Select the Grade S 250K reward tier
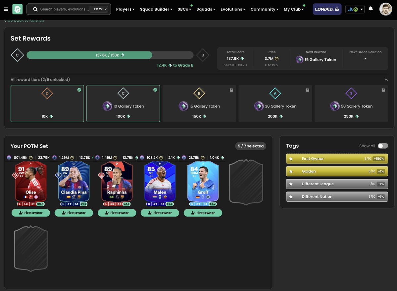The height and width of the screenshot is (291, 397). point(351,104)
